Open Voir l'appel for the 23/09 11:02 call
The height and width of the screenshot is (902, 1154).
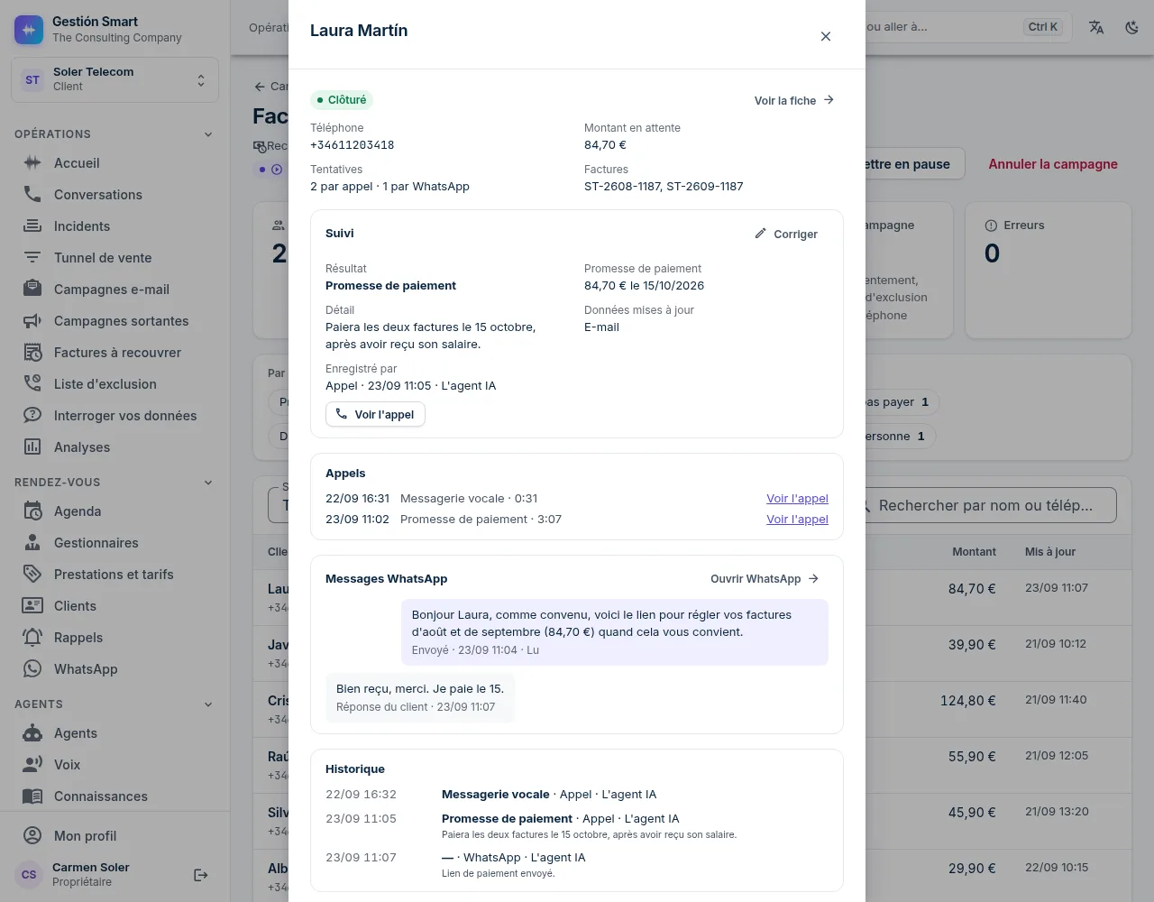[x=797, y=520]
